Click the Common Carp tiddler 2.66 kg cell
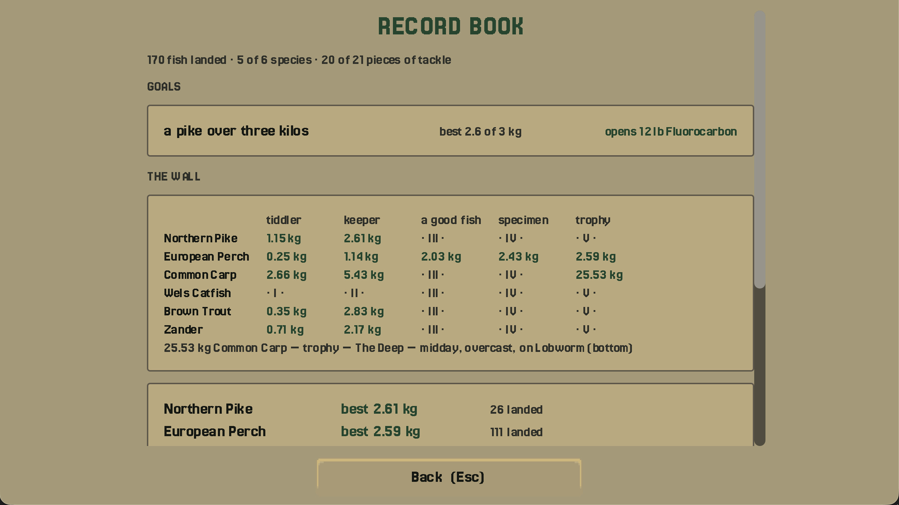Image resolution: width=899 pixels, height=505 pixels. pyautogui.click(x=286, y=275)
